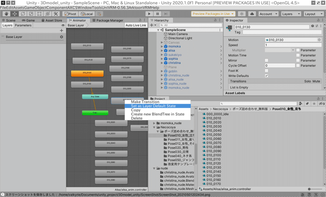The image size is (326, 197).
Task: Collapse the nude folder in Project tree
Action: (154, 169)
